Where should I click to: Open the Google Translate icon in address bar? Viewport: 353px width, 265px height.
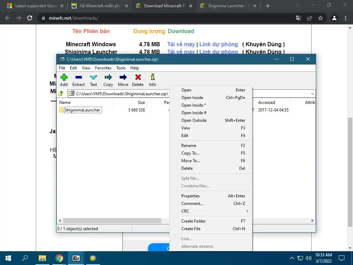click(299, 18)
